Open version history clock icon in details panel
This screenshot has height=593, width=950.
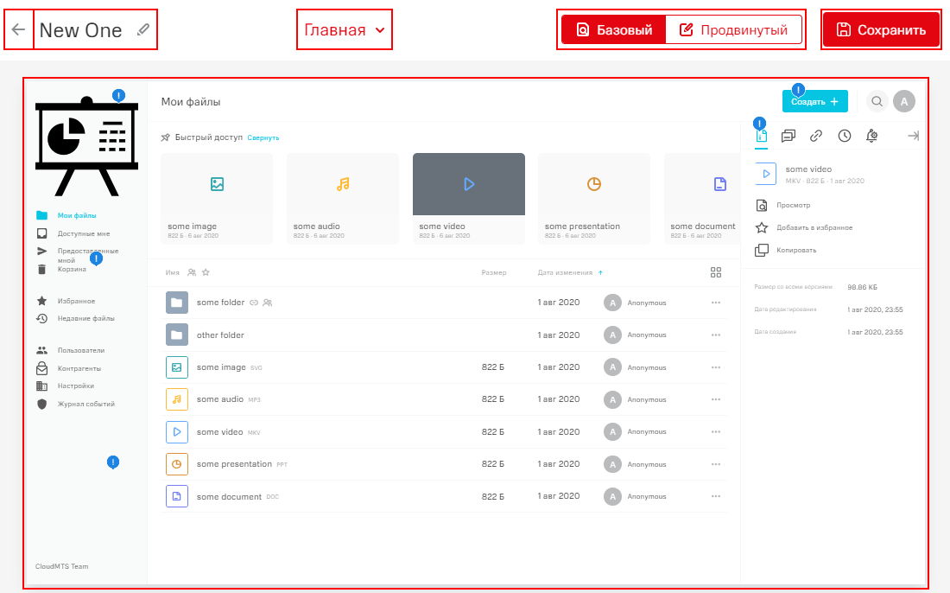tap(844, 136)
